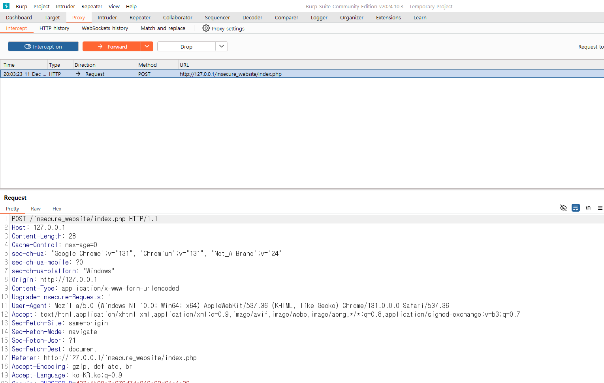The image size is (604, 383).
Task: Select the Intercept sub-tab
Action: [17, 28]
